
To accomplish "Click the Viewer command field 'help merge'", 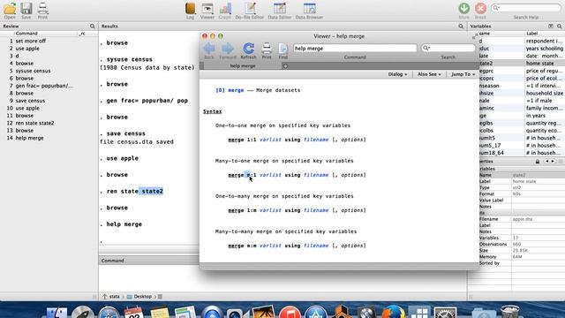I will click(355, 48).
